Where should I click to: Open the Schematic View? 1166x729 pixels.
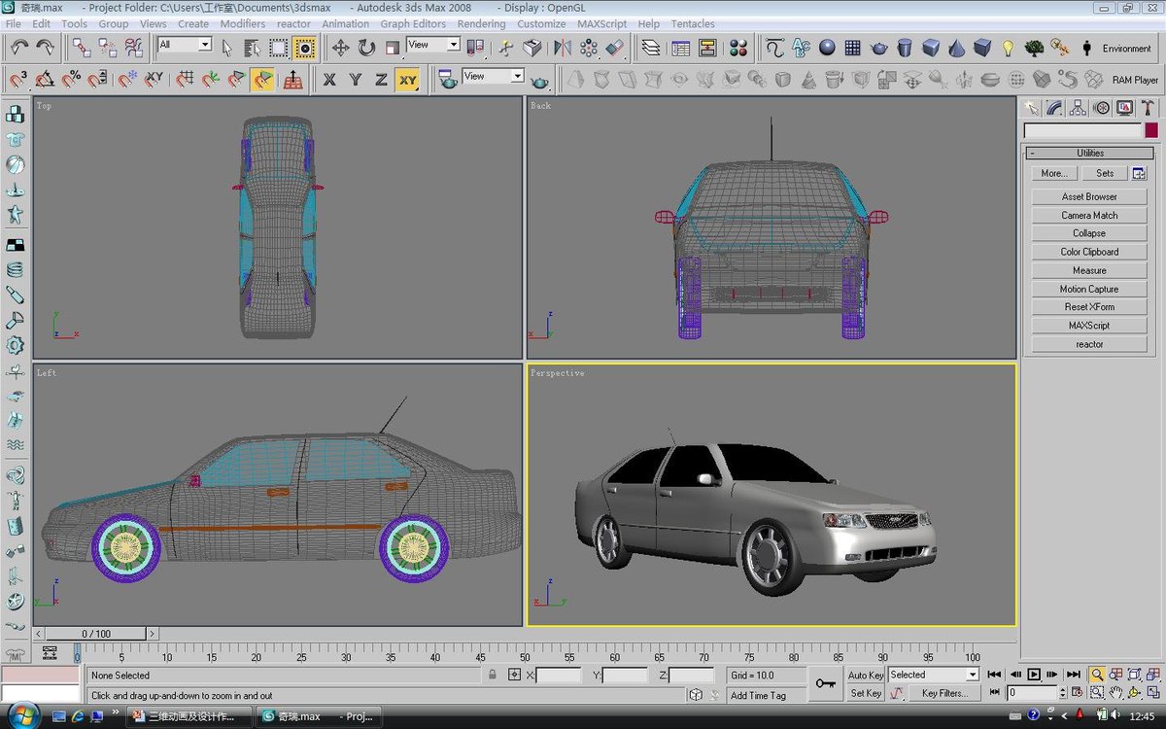[x=707, y=47]
